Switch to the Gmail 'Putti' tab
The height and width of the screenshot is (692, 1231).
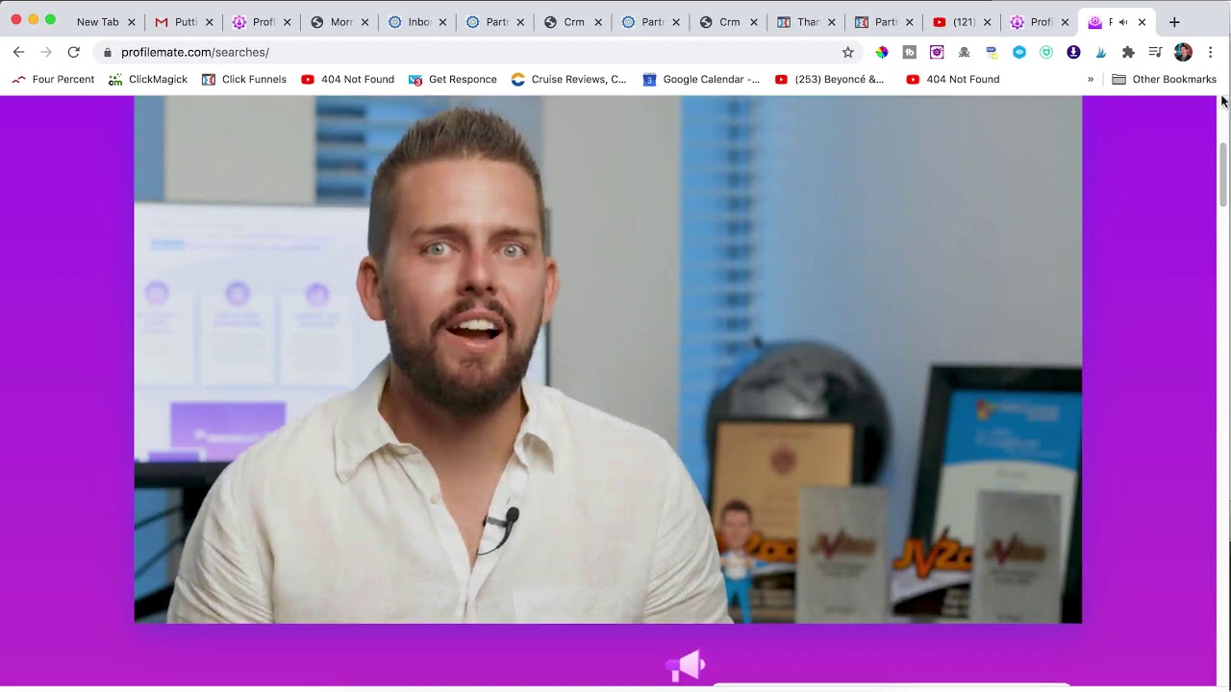coord(185,22)
